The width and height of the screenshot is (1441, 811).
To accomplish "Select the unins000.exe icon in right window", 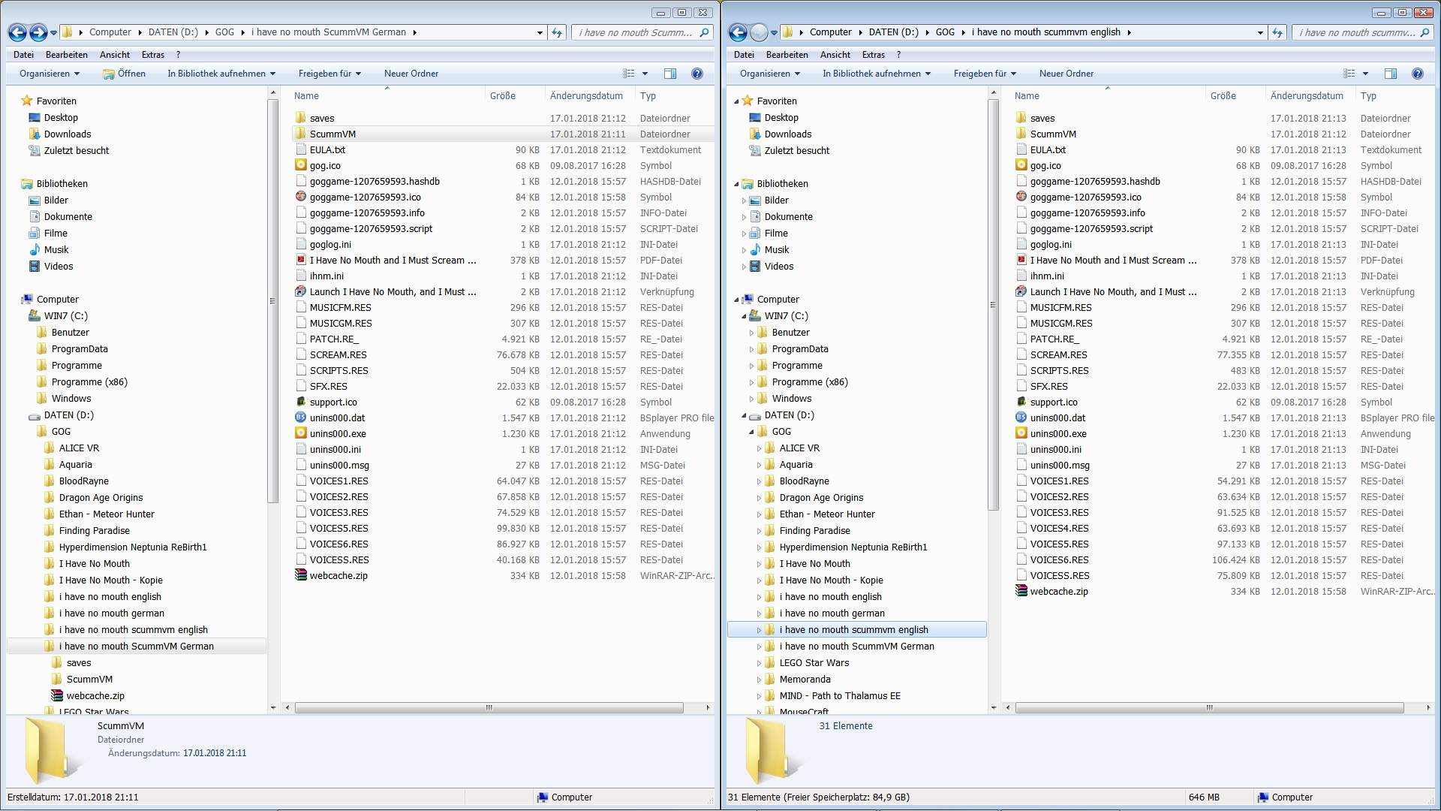I will pos(1021,433).
